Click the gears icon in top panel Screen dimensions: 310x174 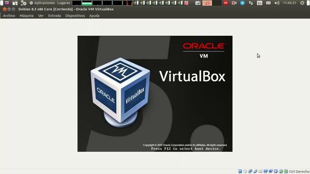coord(24,3)
